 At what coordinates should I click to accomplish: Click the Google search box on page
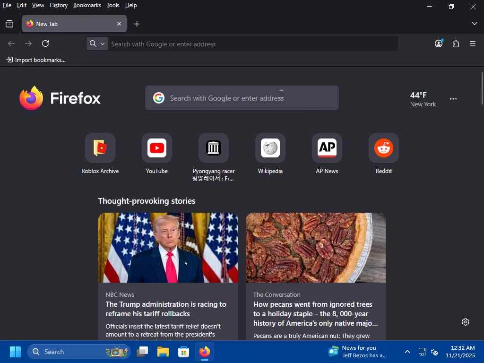[x=242, y=98]
